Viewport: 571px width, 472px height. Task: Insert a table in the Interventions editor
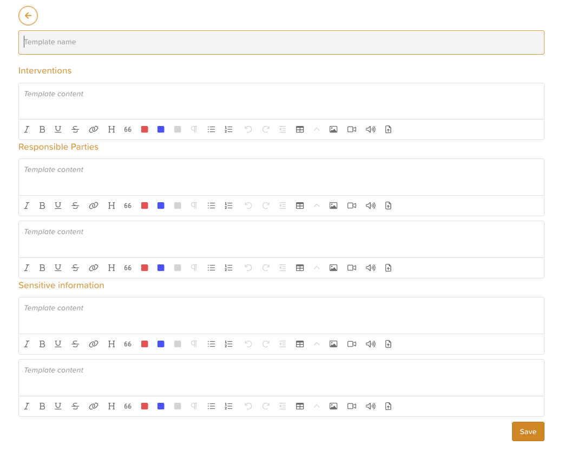click(x=300, y=129)
